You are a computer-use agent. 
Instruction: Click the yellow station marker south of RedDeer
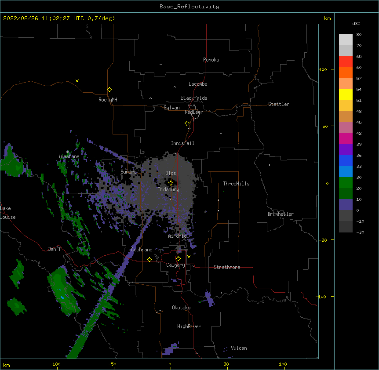click(187, 123)
